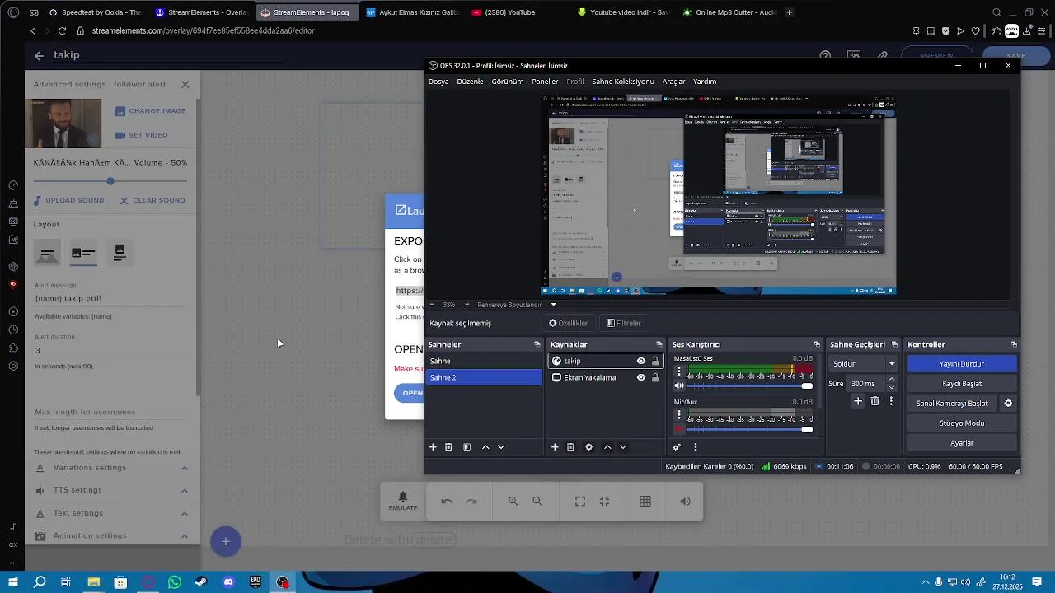Select the side-by-side image text layout

point(83,253)
